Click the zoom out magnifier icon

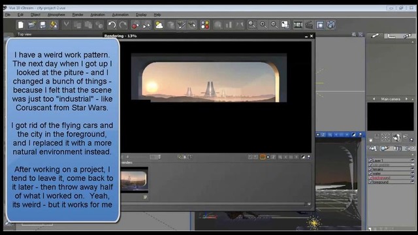[x=274, y=25]
